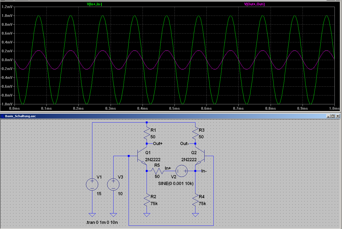Click the ground symbol below V3
The width and height of the screenshot is (342, 229).
pos(113,215)
